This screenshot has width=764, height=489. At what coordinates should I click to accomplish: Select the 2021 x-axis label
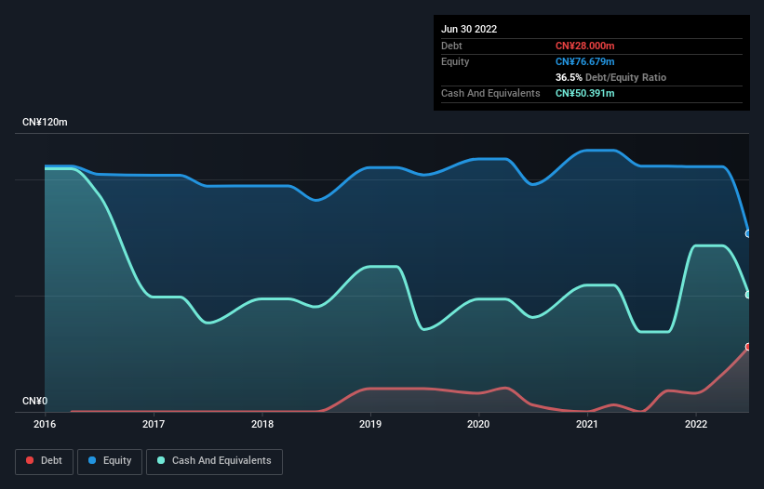pyautogui.click(x=587, y=424)
